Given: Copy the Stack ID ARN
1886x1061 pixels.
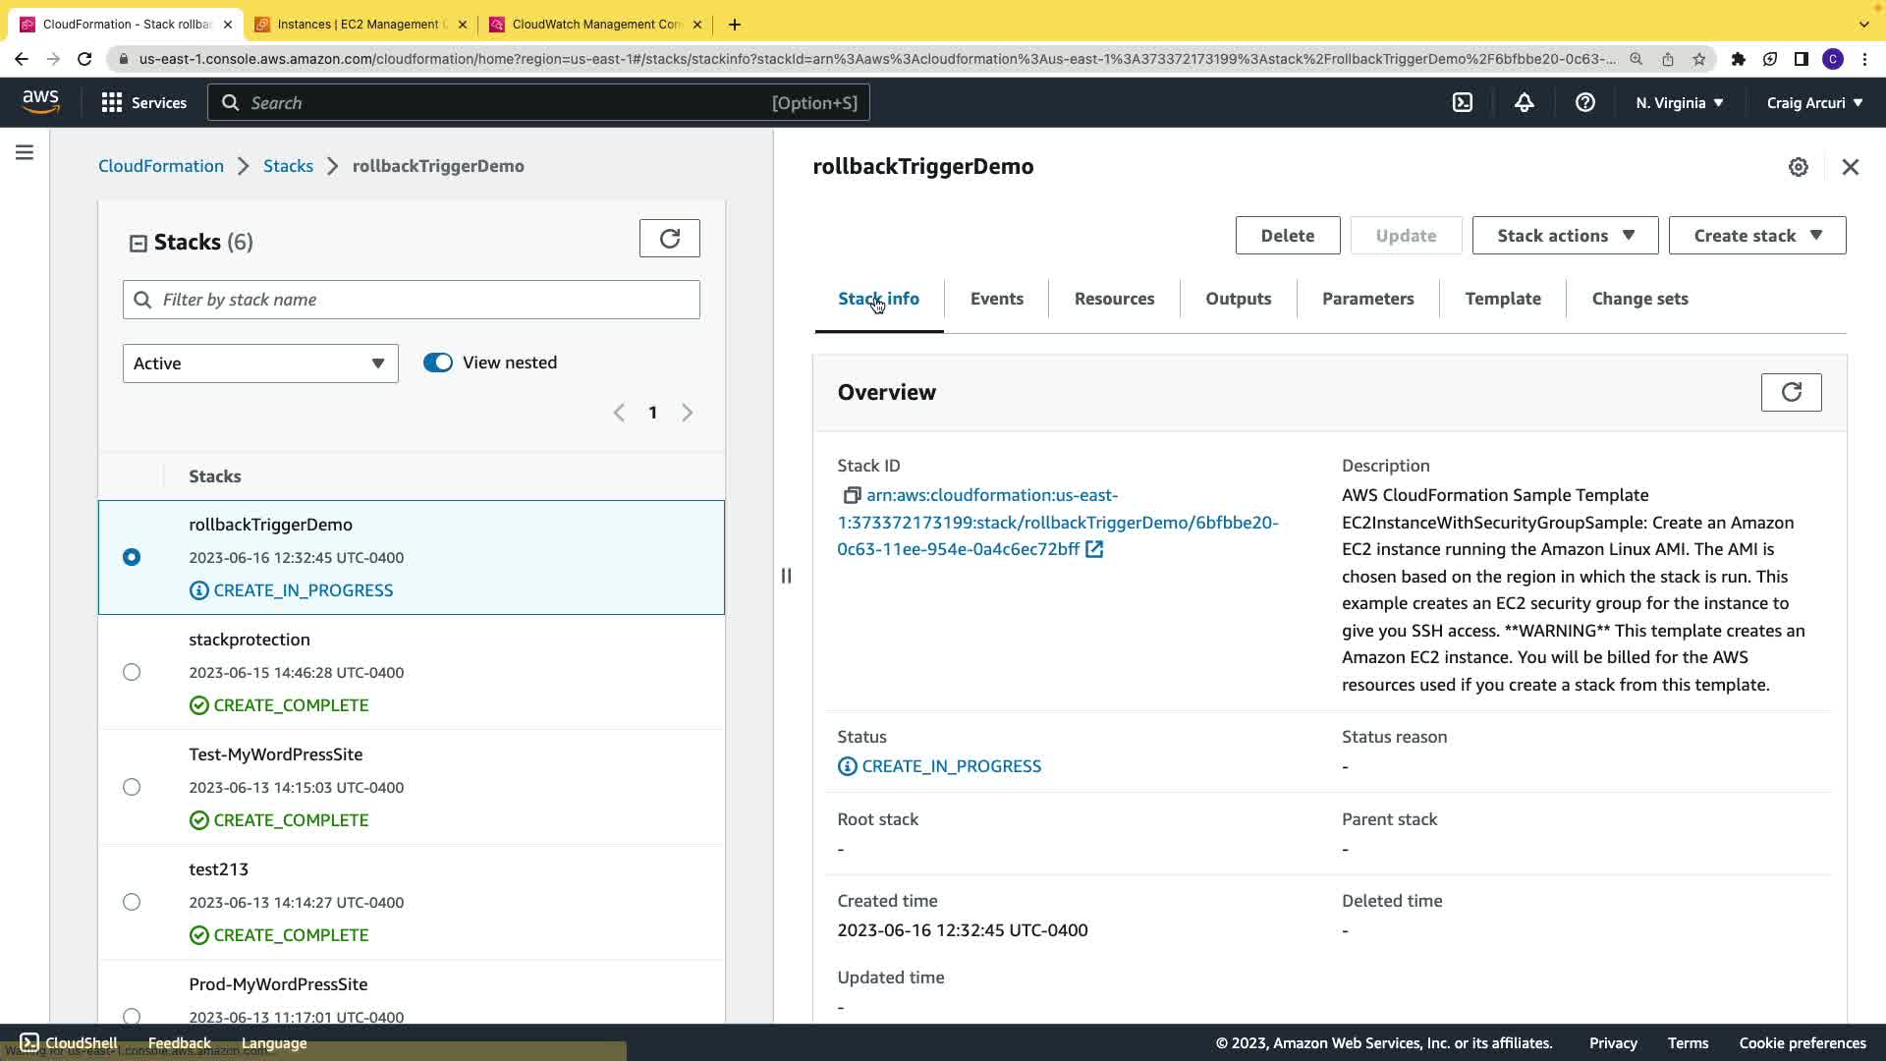Looking at the screenshot, I should 852,495.
